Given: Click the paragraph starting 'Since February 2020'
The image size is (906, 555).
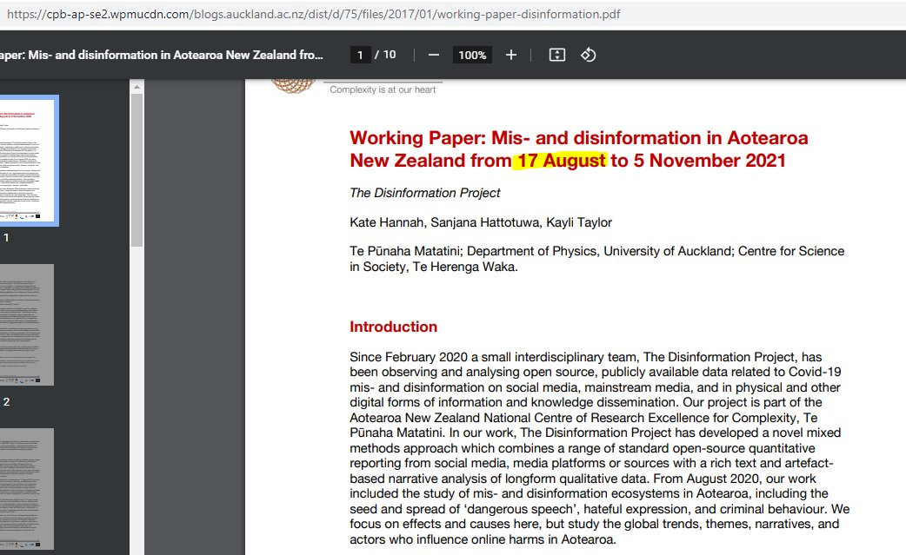Looking at the screenshot, I should [x=599, y=448].
